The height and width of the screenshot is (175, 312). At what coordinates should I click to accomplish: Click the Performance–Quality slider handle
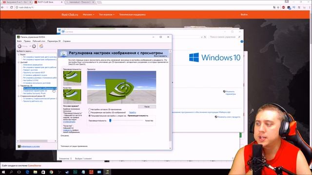(110, 120)
